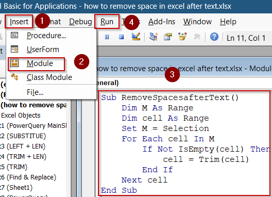
Task: Click the blue Help question mark icon
Action: click(214, 37)
